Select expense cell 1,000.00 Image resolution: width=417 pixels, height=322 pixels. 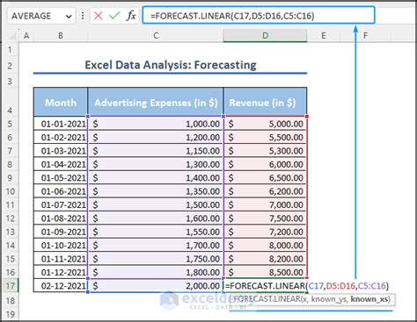pyautogui.click(x=156, y=124)
